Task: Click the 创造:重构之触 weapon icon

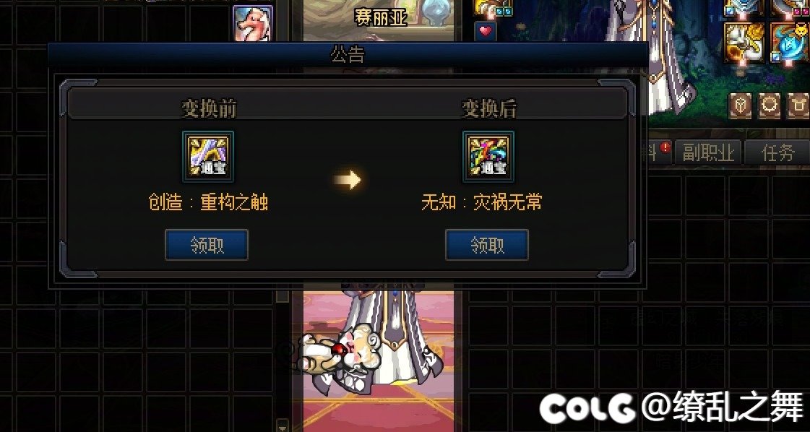Action: [x=207, y=157]
